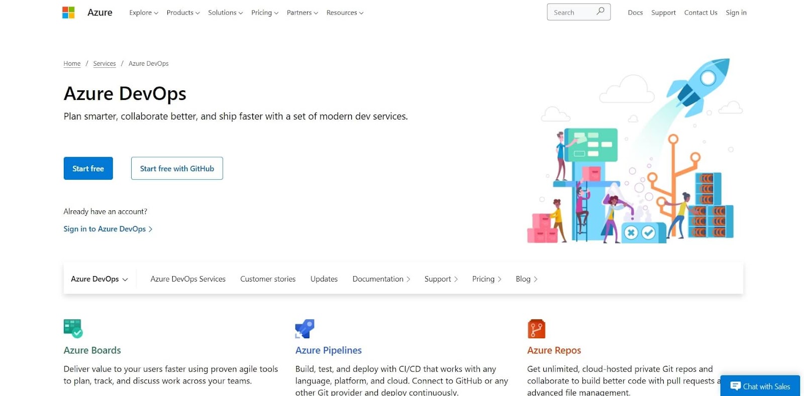
Task: Click Start free with GitHub button
Action: (x=177, y=169)
